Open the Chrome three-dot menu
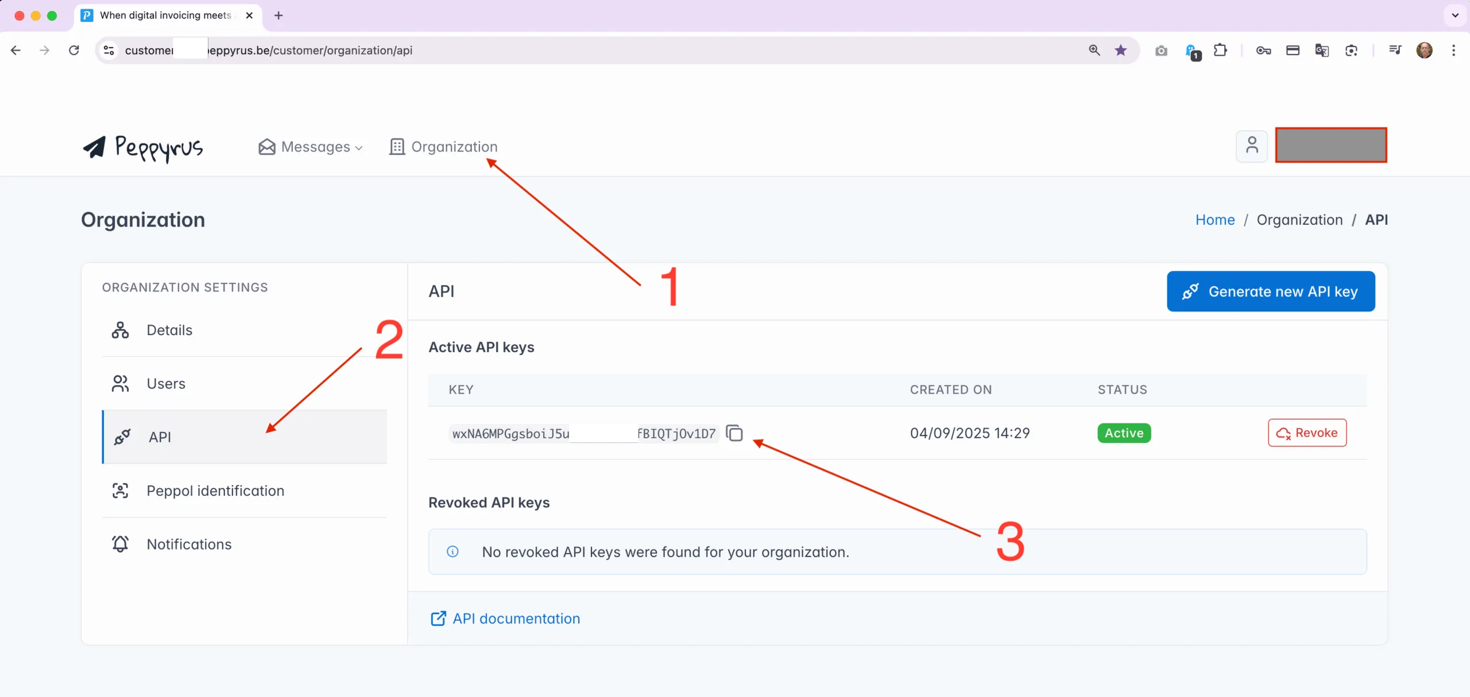This screenshot has height=697, width=1470. point(1453,50)
